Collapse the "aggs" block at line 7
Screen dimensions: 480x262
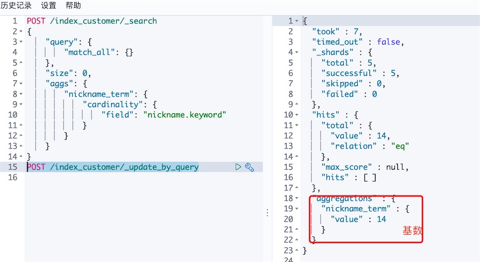click(21, 84)
